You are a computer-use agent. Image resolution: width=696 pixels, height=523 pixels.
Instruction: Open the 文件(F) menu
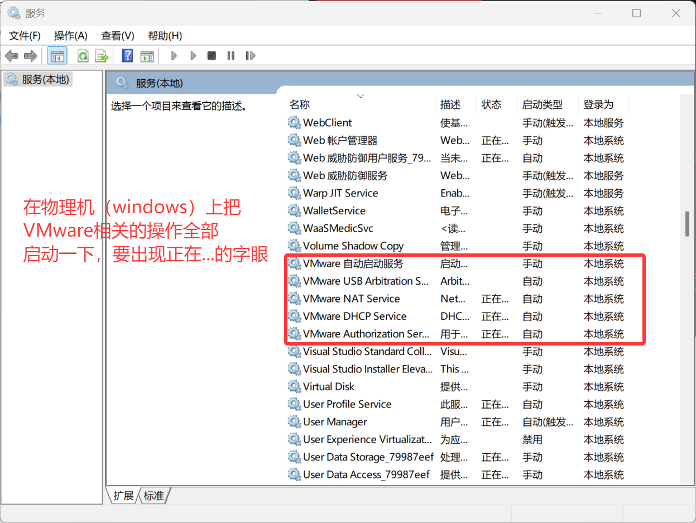(25, 36)
